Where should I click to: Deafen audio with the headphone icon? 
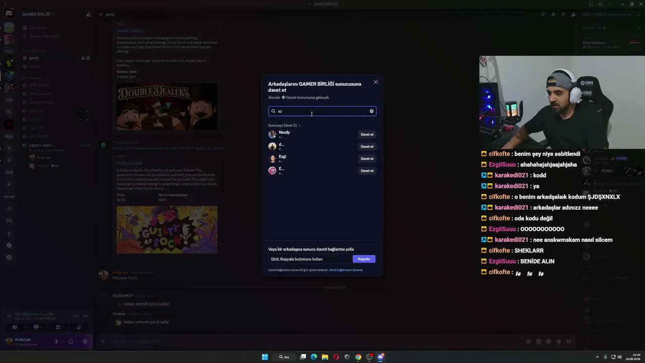[x=71, y=342]
